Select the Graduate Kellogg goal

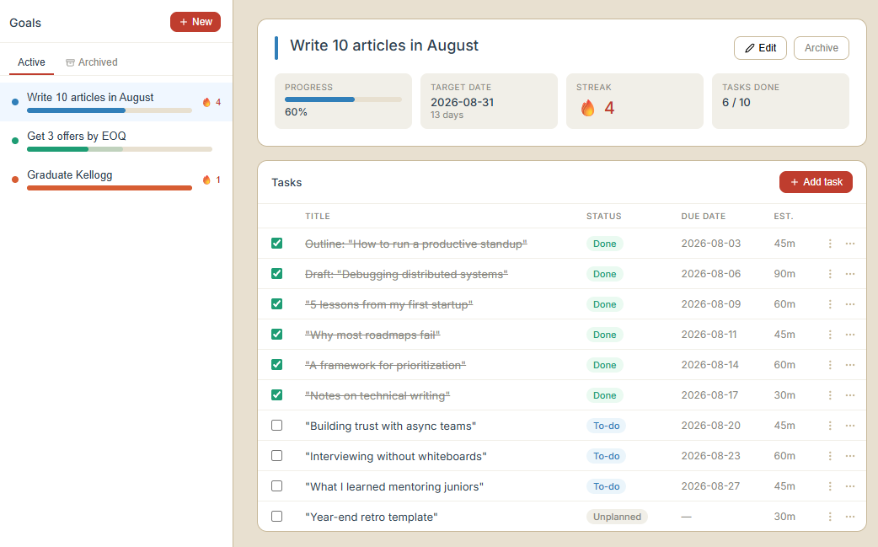116,180
